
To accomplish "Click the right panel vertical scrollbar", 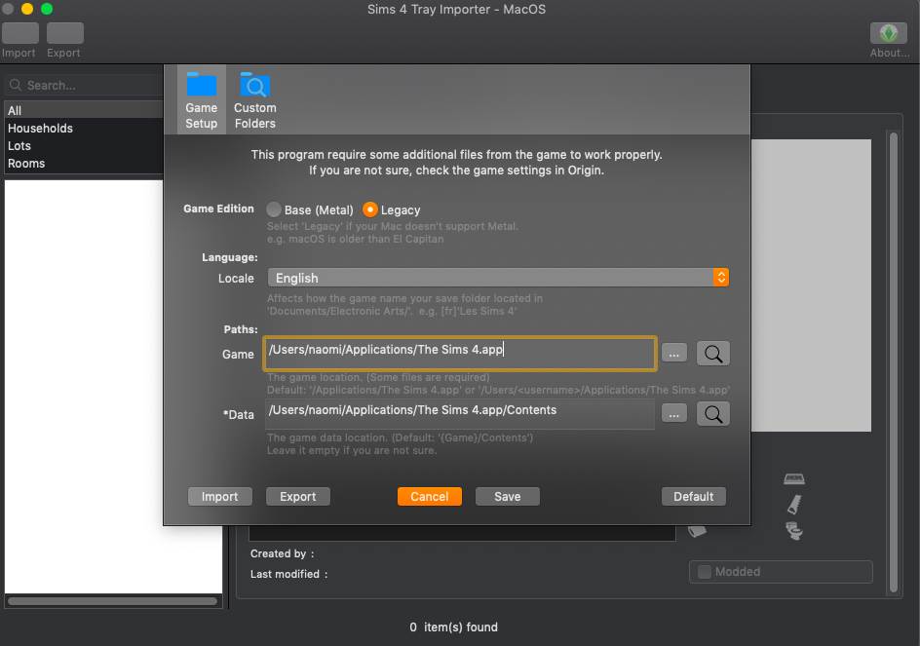I will point(894,362).
